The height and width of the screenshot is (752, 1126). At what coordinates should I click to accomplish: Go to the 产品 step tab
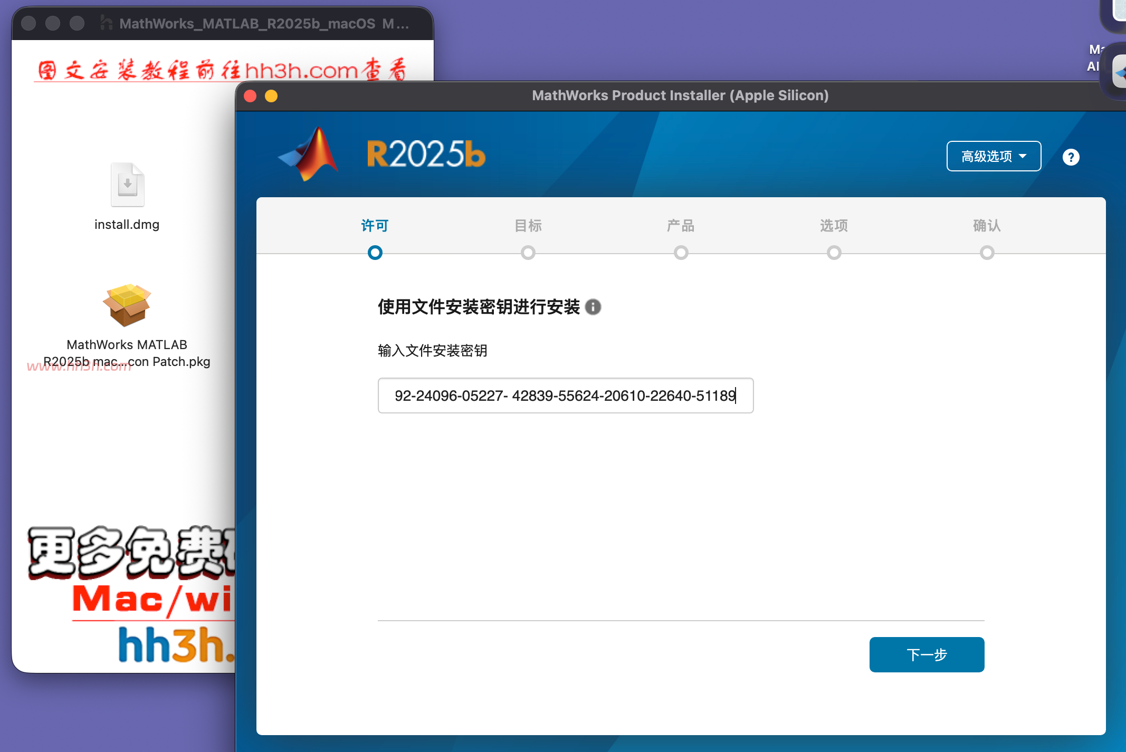[x=681, y=226]
